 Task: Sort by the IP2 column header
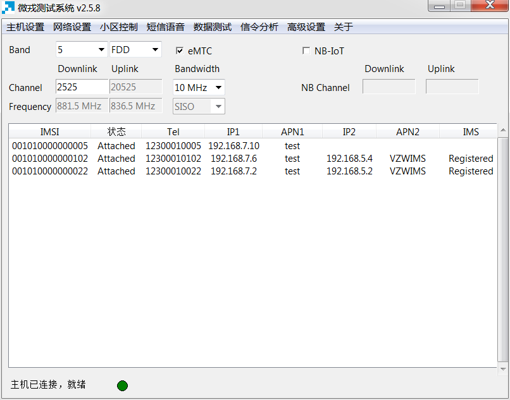[349, 131]
